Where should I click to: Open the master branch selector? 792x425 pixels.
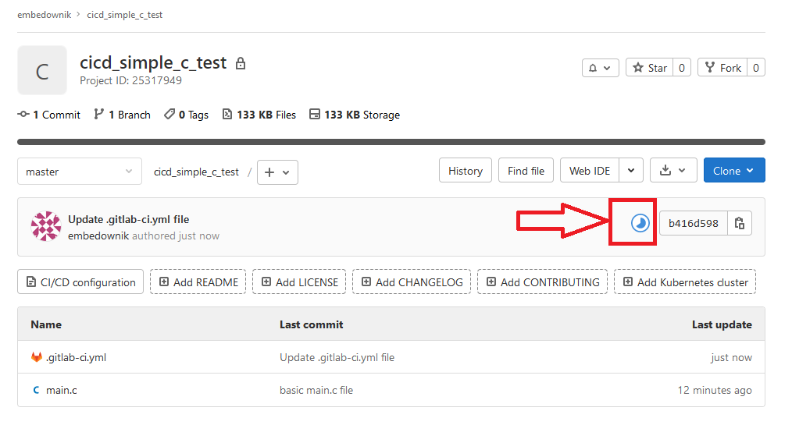pyautogui.click(x=79, y=172)
